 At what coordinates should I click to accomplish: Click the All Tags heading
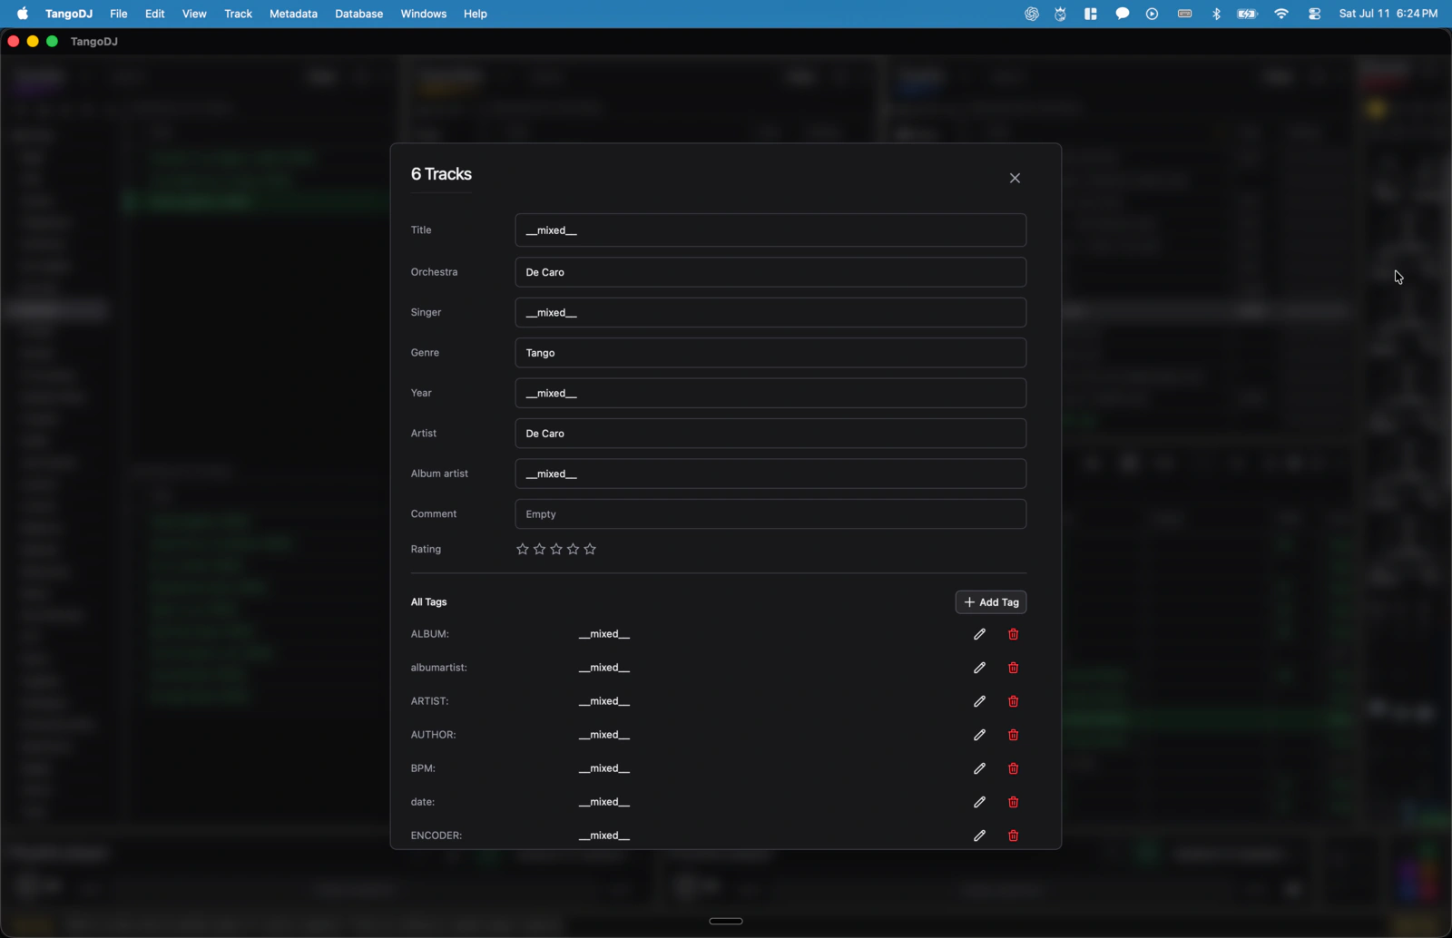428,602
